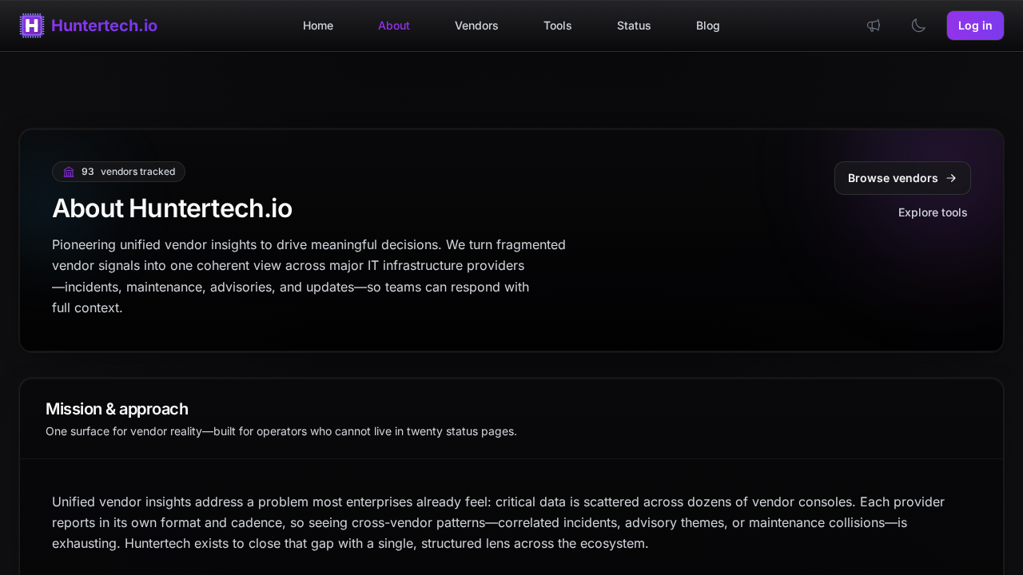This screenshot has height=575, width=1023.
Task: Follow the Explore tools link
Action: (x=933, y=212)
